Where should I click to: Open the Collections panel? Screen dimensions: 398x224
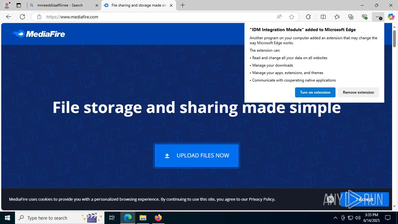coord(351,17)
